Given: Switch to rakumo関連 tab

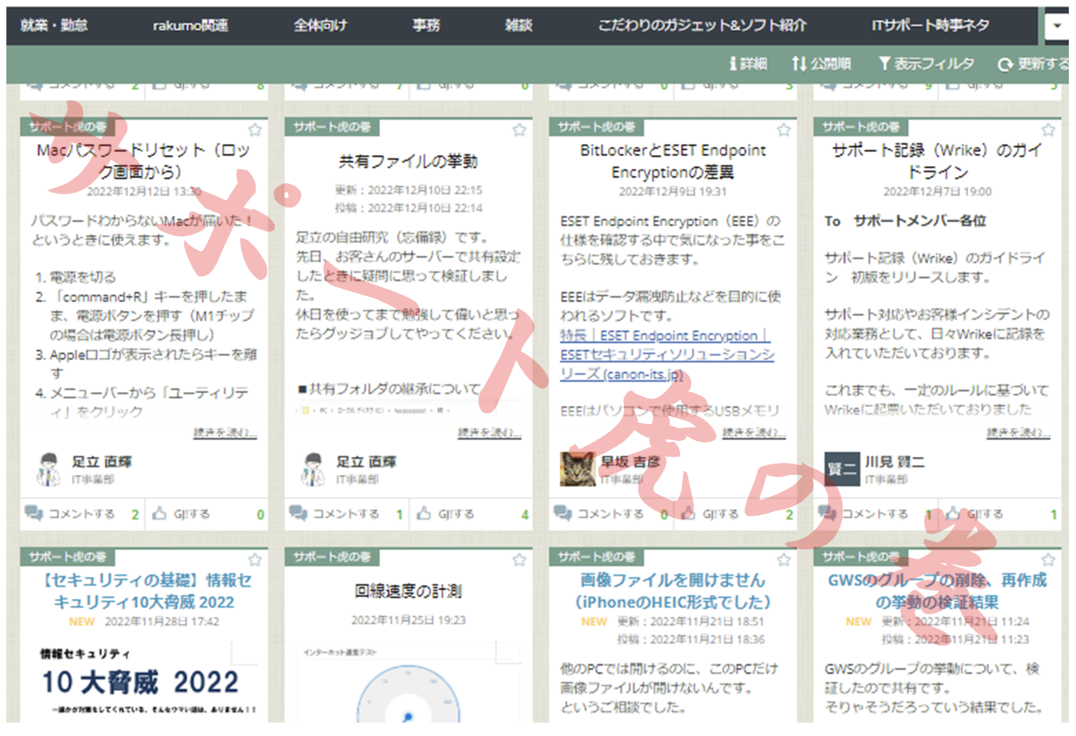Looking at the screenshot, I should [x=190, y=26].
